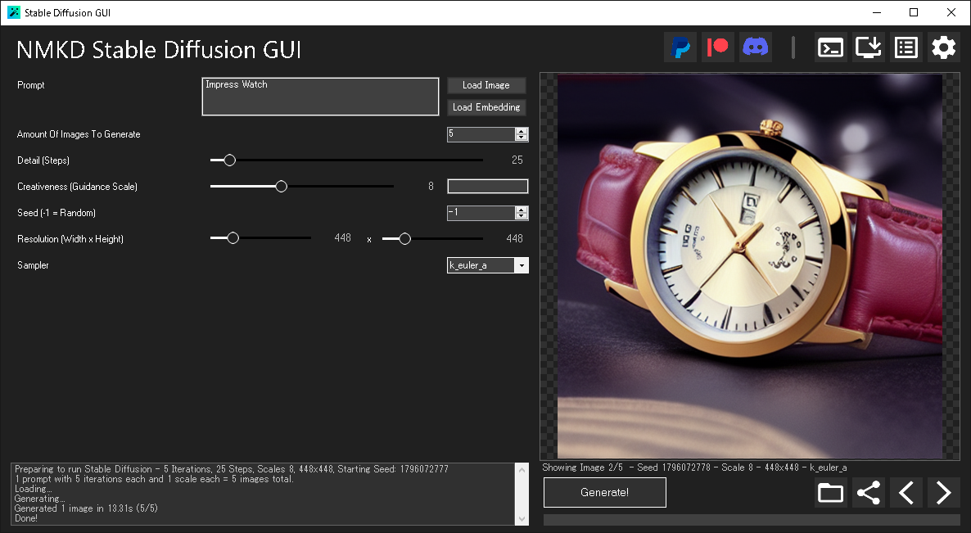971x533 pixels.
Task: Click the Load Embedding button
Action: [486, 107]
